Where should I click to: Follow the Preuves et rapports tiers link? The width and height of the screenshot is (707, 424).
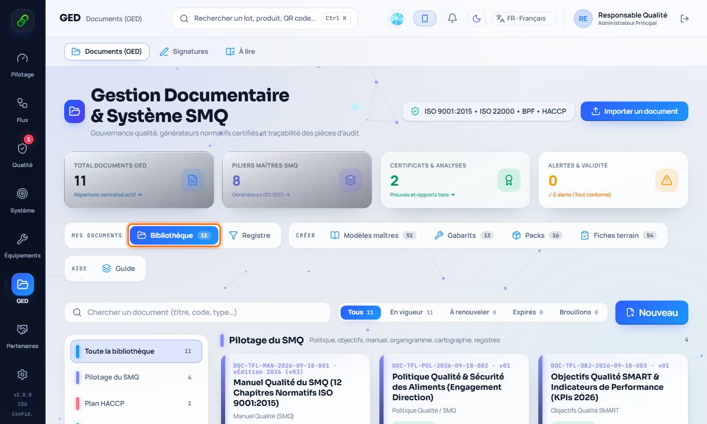pyautogui.click(x=422, y=195)
